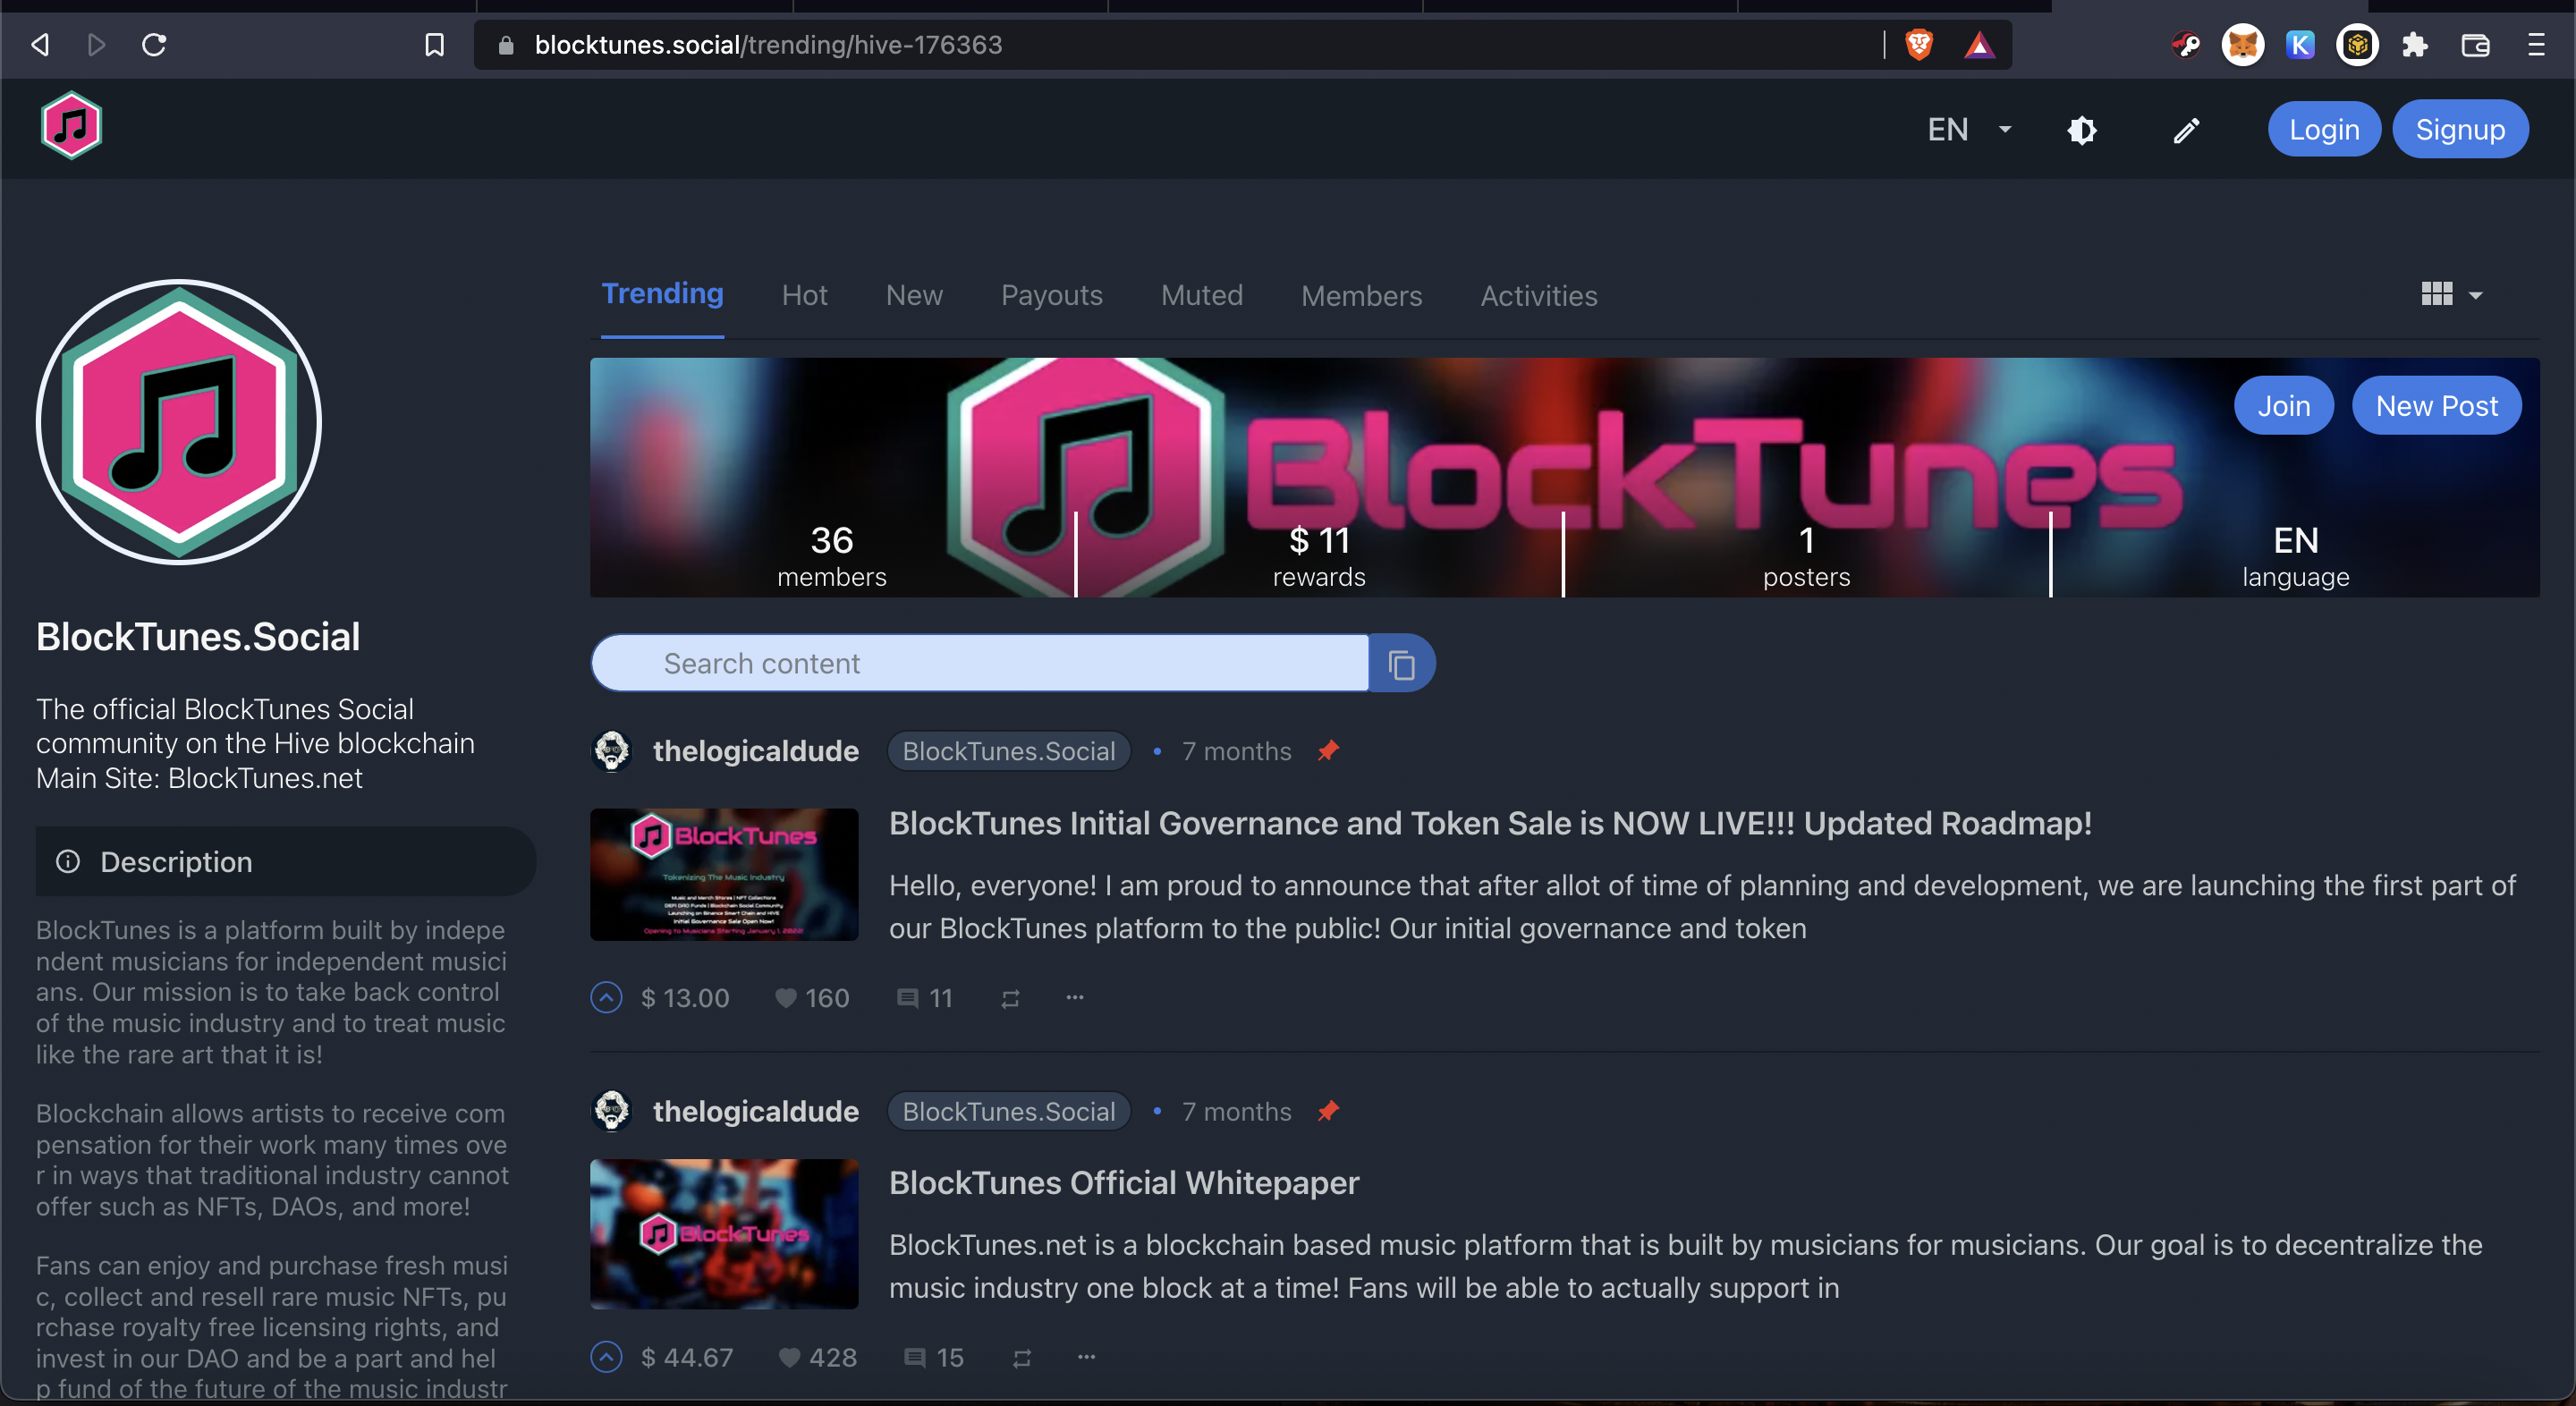
Task: Switch to the Hot tab
Action: point(804,296)
